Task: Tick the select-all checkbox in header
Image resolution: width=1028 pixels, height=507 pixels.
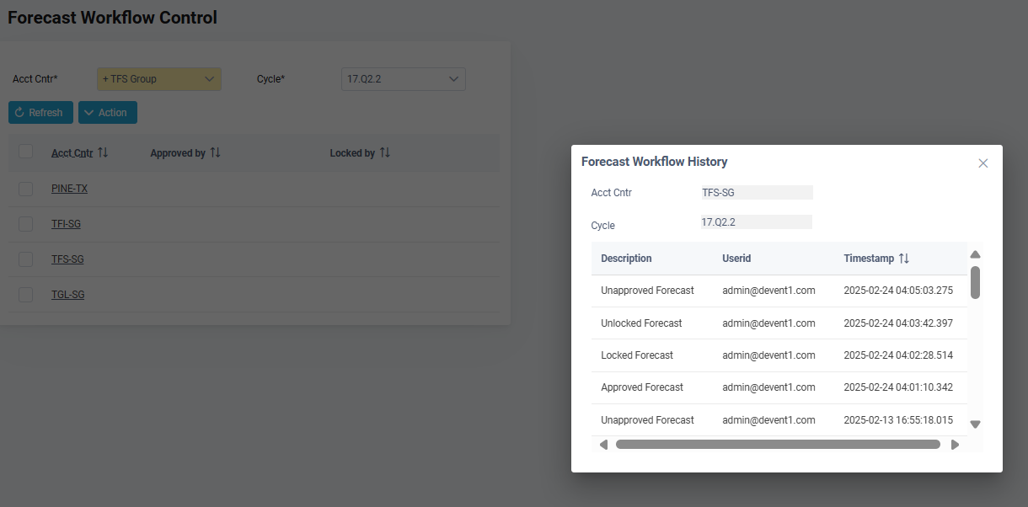Action: tap(25, 152)
